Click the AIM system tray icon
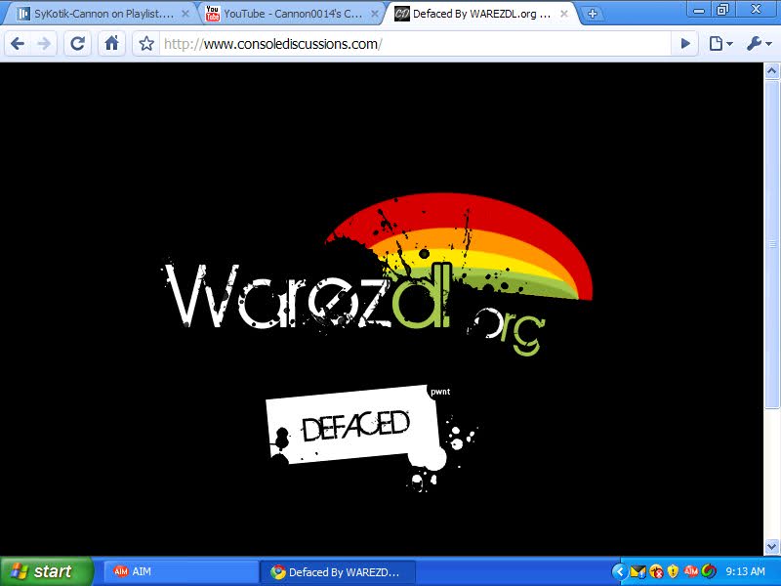This screenshot has height=586, width=781. click(x=691, y=571)
